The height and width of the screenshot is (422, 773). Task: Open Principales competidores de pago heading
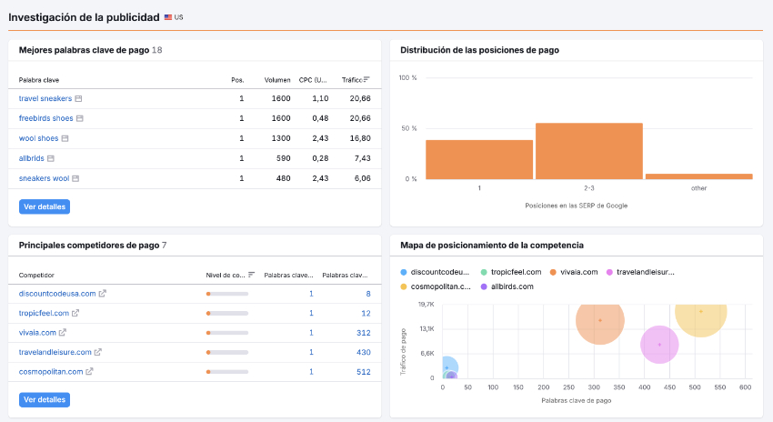tap(88, 246)
